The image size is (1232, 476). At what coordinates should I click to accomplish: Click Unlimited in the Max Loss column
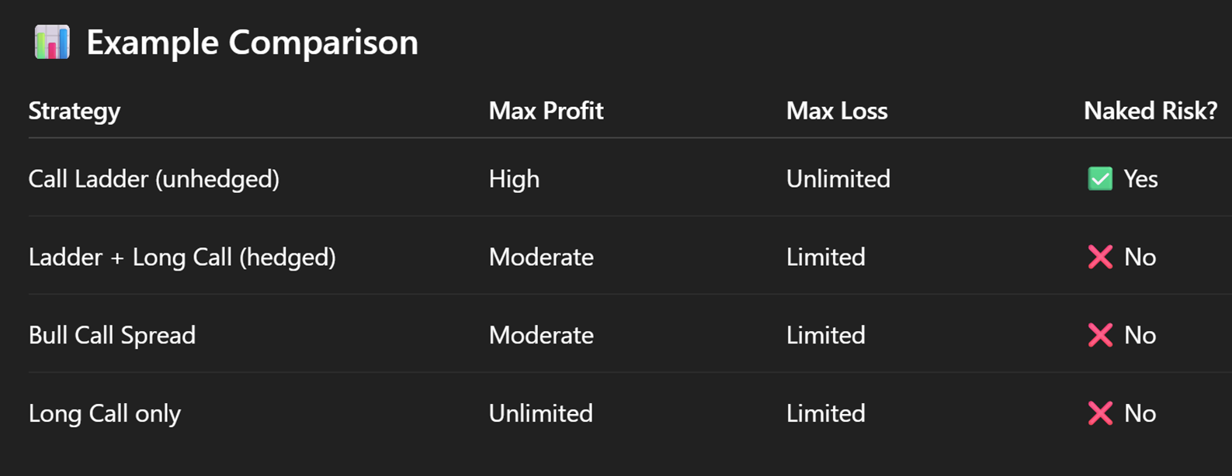click(838, 179)
